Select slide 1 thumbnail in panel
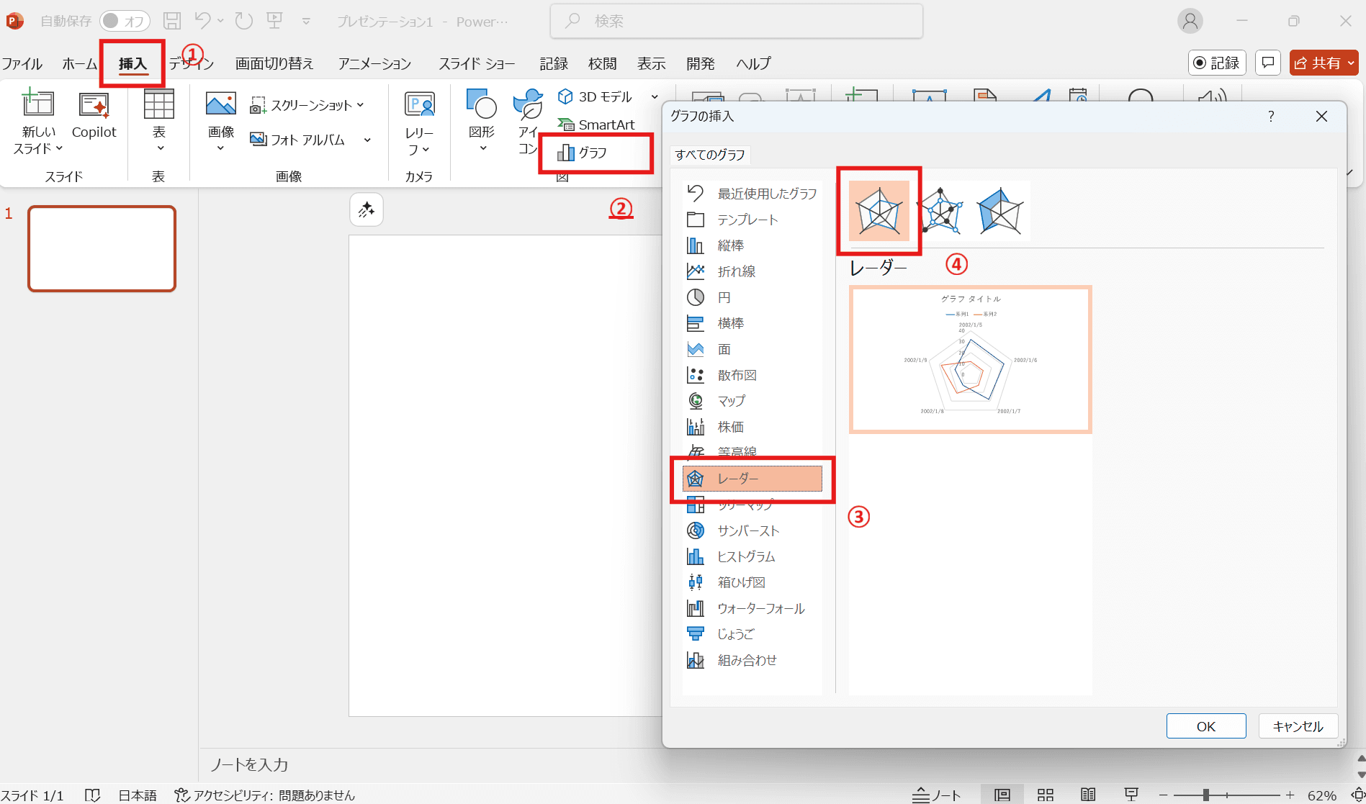The image size is (1366, 804). coord(102,249)
